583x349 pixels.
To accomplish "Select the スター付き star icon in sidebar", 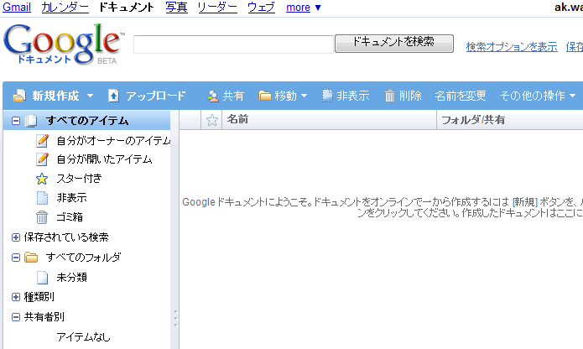I will tap(42, 179).
